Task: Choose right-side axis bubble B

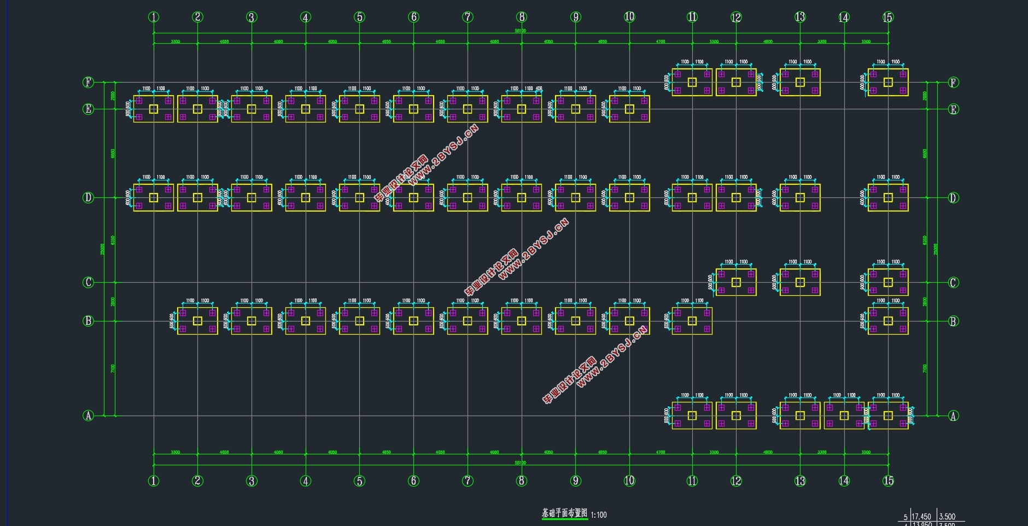Action: pos(953,321)
